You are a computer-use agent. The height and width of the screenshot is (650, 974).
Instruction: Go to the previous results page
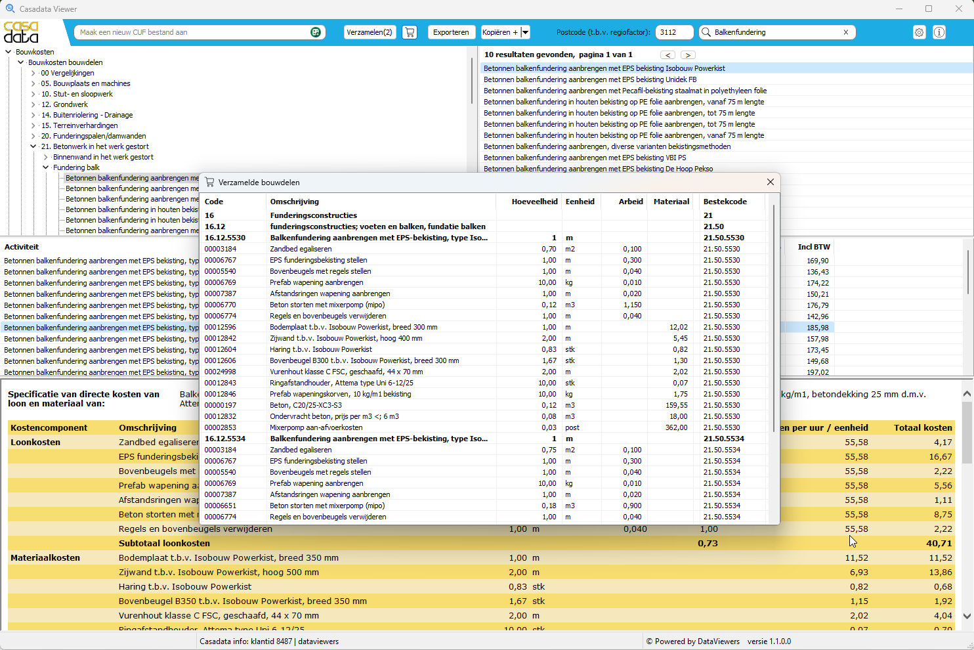pos(667,55)
